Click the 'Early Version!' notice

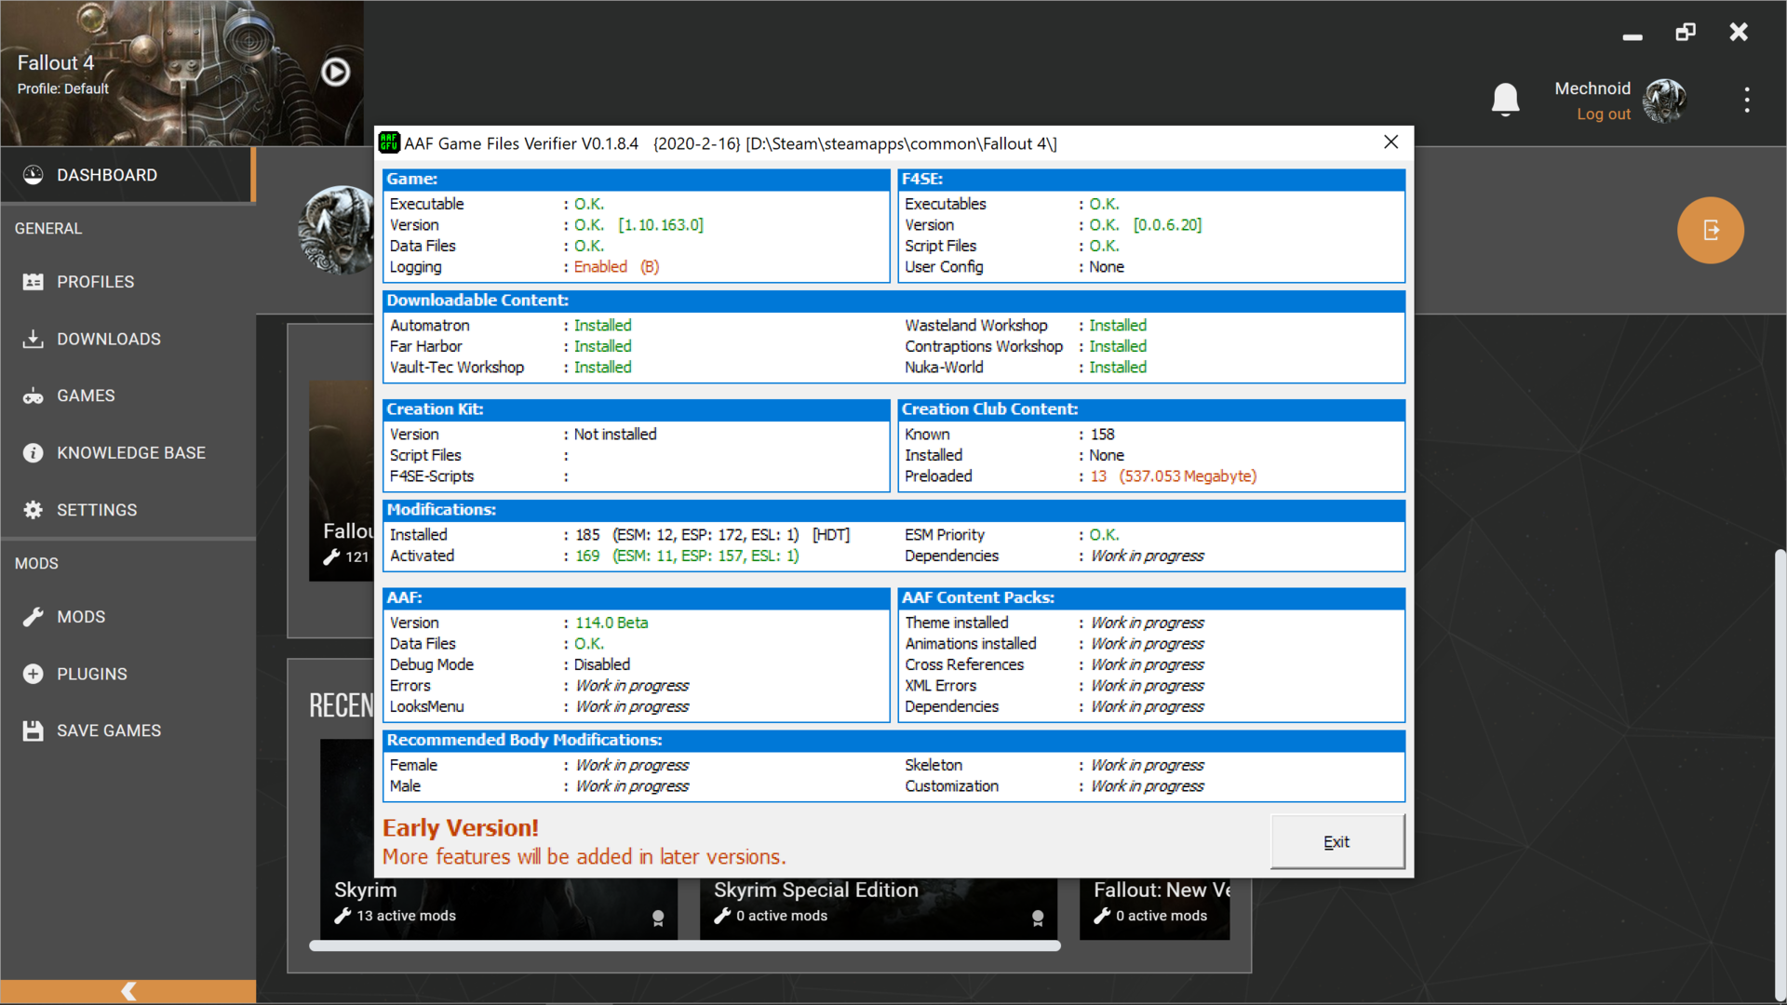461,827
